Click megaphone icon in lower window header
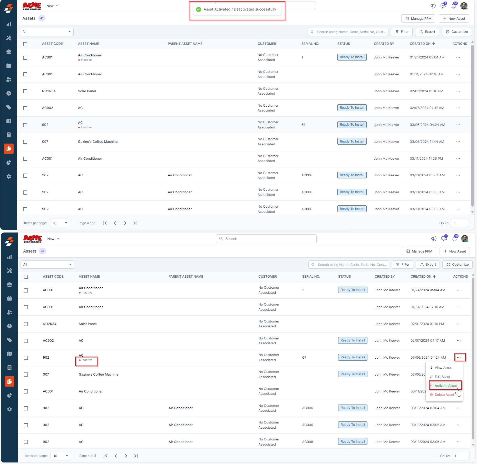Screen dimensions: 477x464 [x=434, y=239]
